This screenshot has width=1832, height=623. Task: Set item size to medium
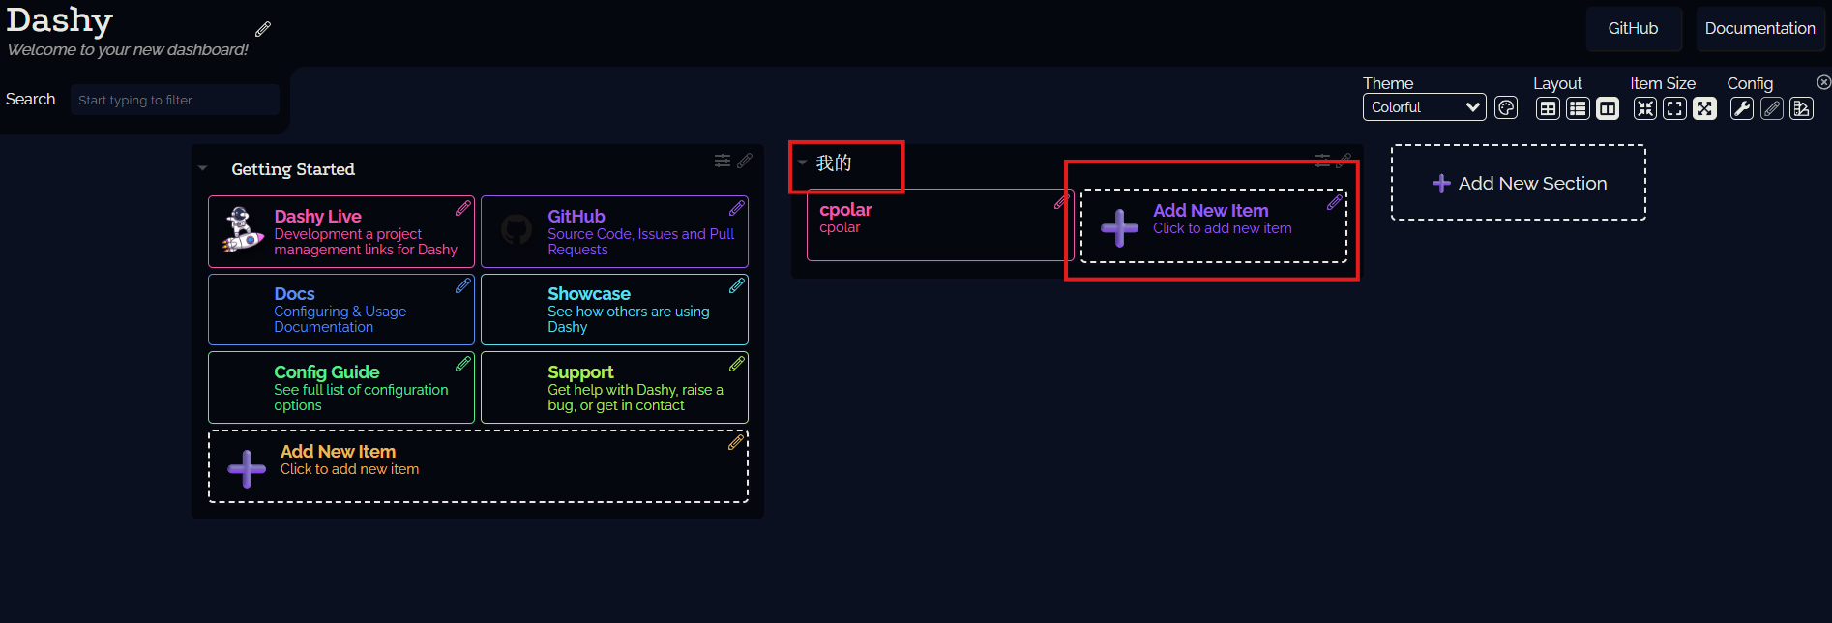pos(1675,108)
